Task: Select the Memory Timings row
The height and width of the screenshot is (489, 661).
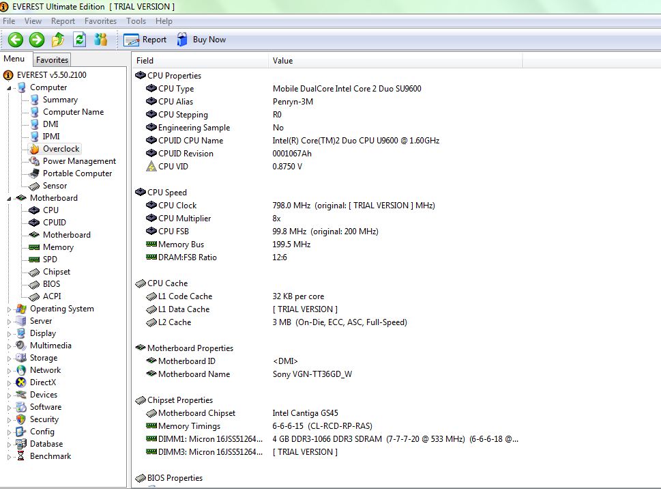Action: [x=327, y=426]
